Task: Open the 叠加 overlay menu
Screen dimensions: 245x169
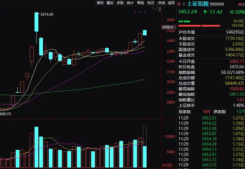Action: (x=110, y=3)
